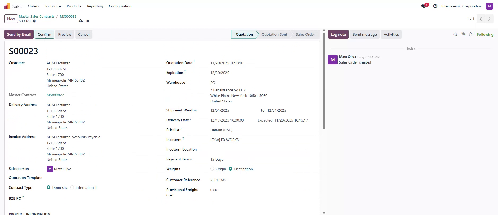Click Matt Olive chatter avatar
This screenshot has width=498, height=215.
pyautogui.click(x=333, y=60)
